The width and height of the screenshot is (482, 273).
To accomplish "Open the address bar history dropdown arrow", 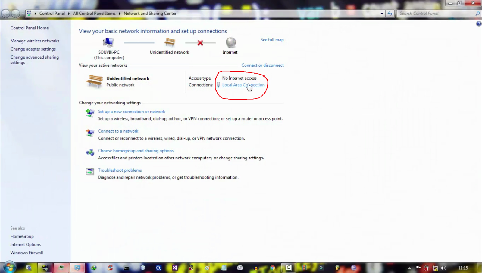I will 382,13.
